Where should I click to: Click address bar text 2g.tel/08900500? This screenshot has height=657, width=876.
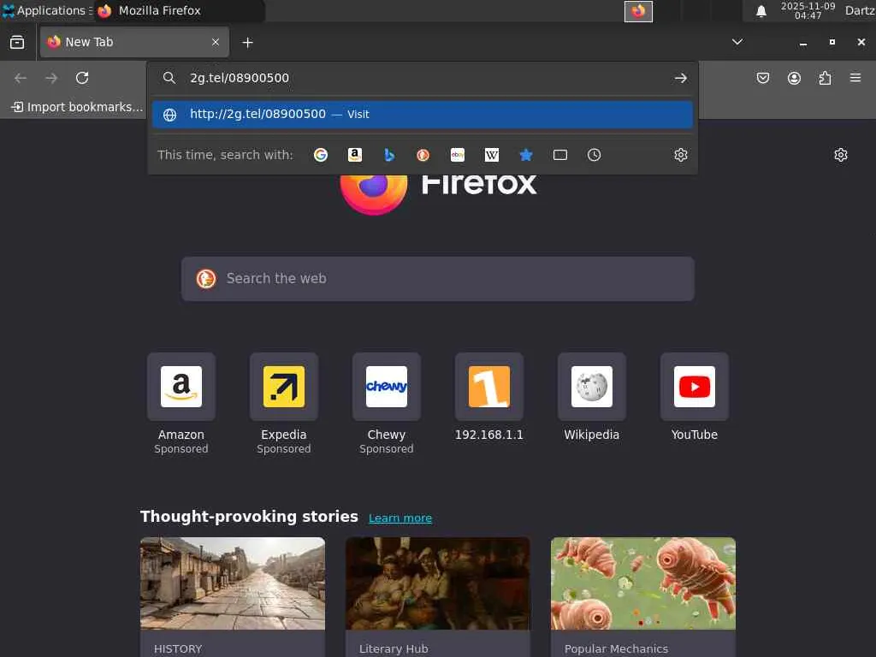pyautogui.click(x=240, y=78)
